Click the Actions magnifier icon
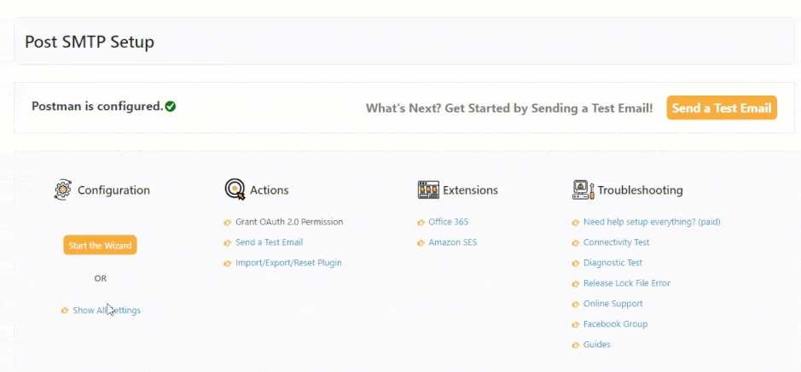This screenshot has height=372, width=801. pos(235,189)
